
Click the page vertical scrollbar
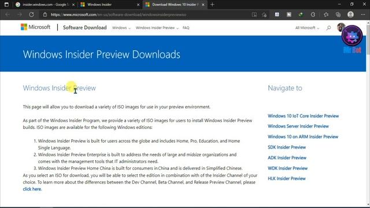[368, 113]
